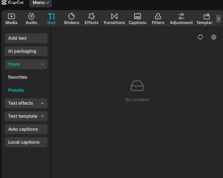Screen dimensions: 223x178
Task: Open the Menu dropdown
Action: (40, 3)
